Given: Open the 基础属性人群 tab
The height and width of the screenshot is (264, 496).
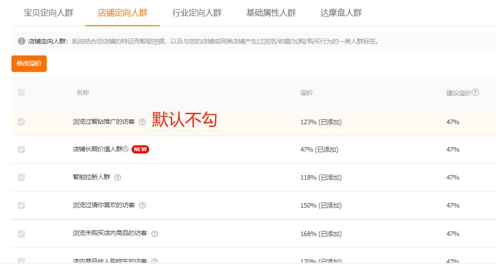Looking at the screenshot, I should coord(270,13).
